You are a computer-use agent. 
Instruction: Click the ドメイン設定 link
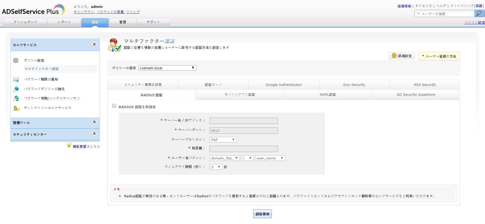pyautogui.click(x=475, y=22)
